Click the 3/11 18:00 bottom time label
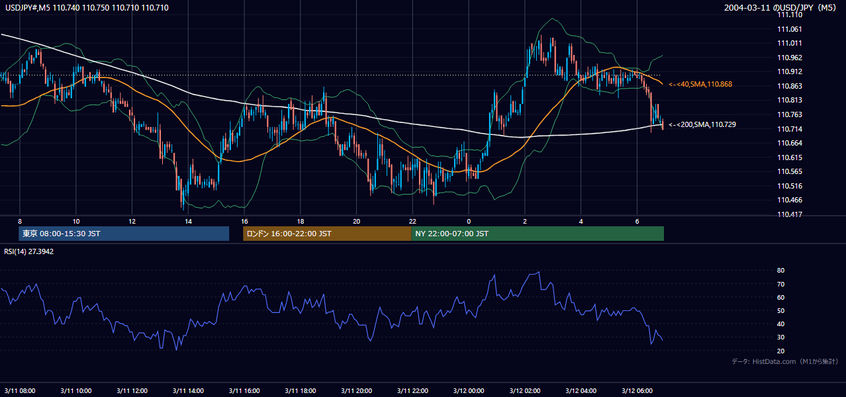The height and width of the screenshot is (397, 846). pyautogui.click(x=301, y=391)
